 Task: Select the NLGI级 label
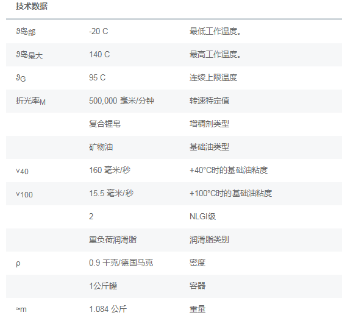(x=202, y=216)
